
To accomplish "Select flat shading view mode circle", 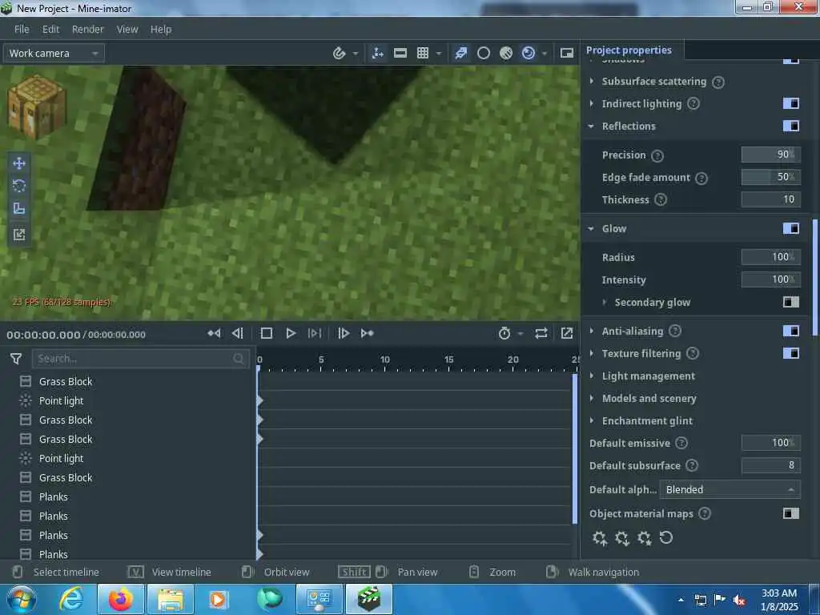I will (x=484, y=53).
